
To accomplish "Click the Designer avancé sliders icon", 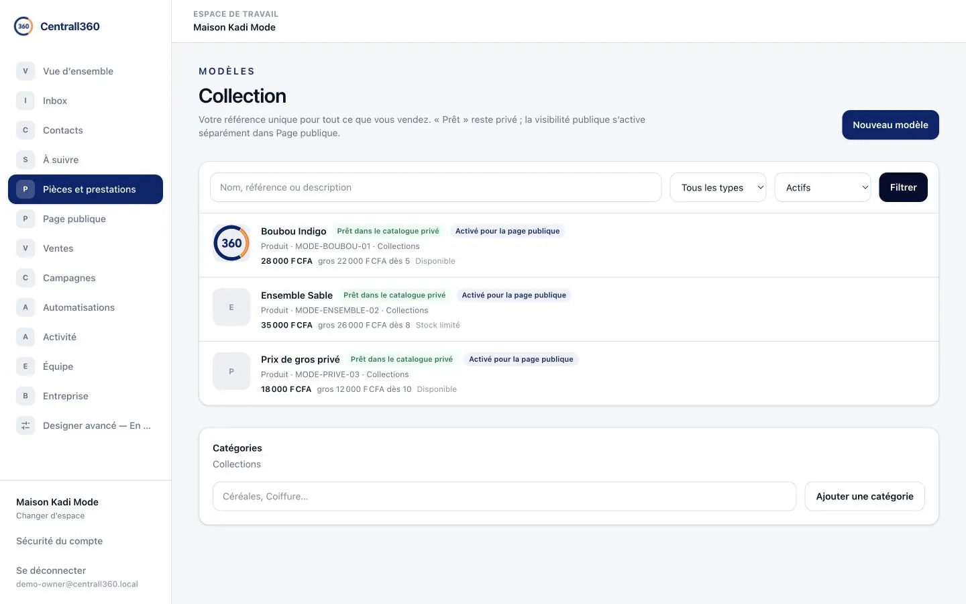I will (25, 425).
